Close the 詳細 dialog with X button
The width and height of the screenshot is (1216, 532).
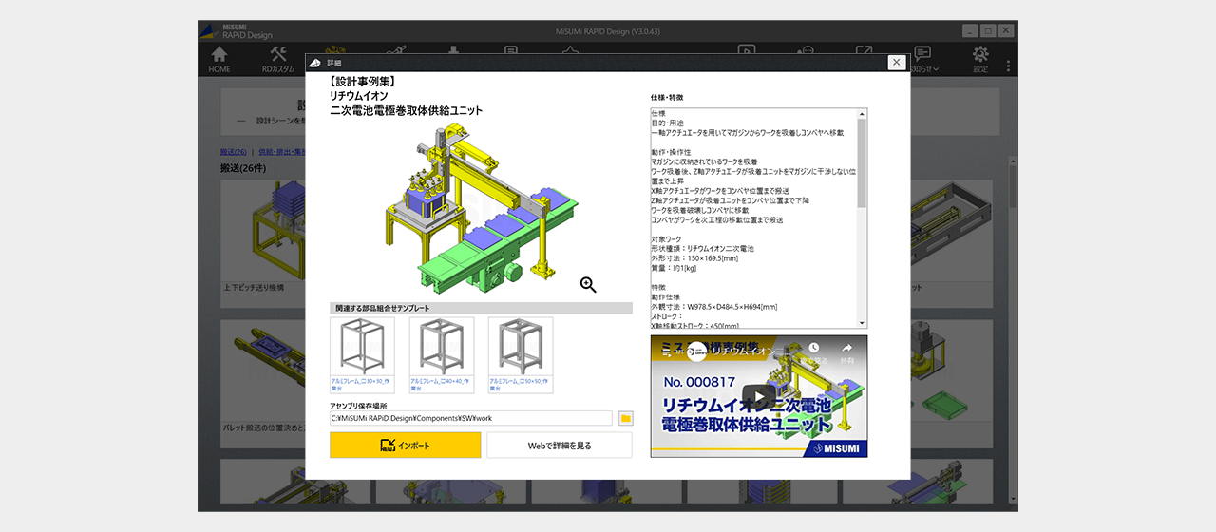pyautogui.click(x=896, y=62)
